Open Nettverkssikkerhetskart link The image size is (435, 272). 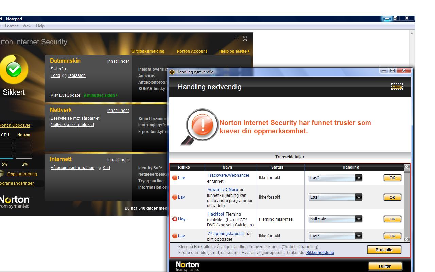pos(72,125)
